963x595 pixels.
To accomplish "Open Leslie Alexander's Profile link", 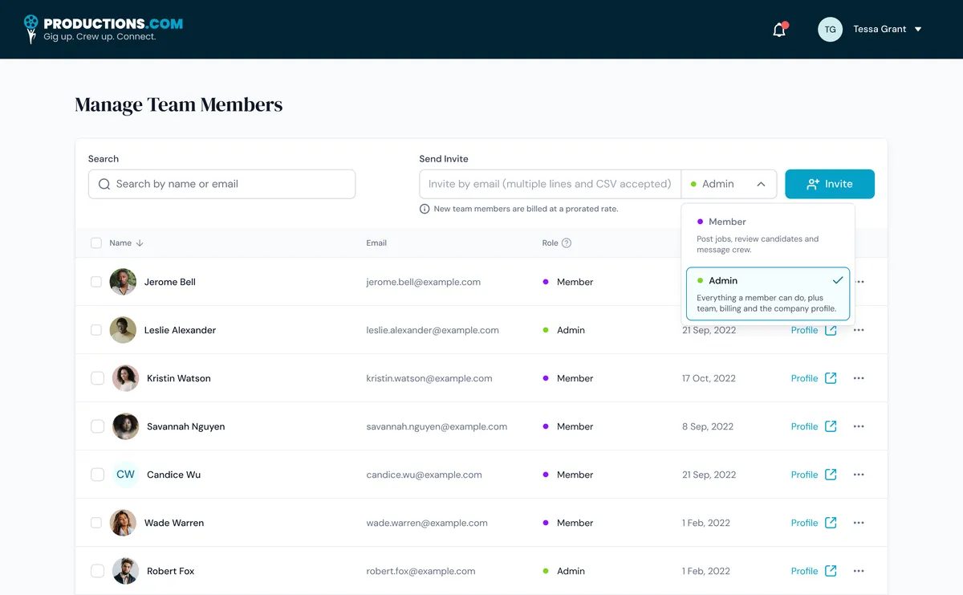I will click(x=804, y=330).
